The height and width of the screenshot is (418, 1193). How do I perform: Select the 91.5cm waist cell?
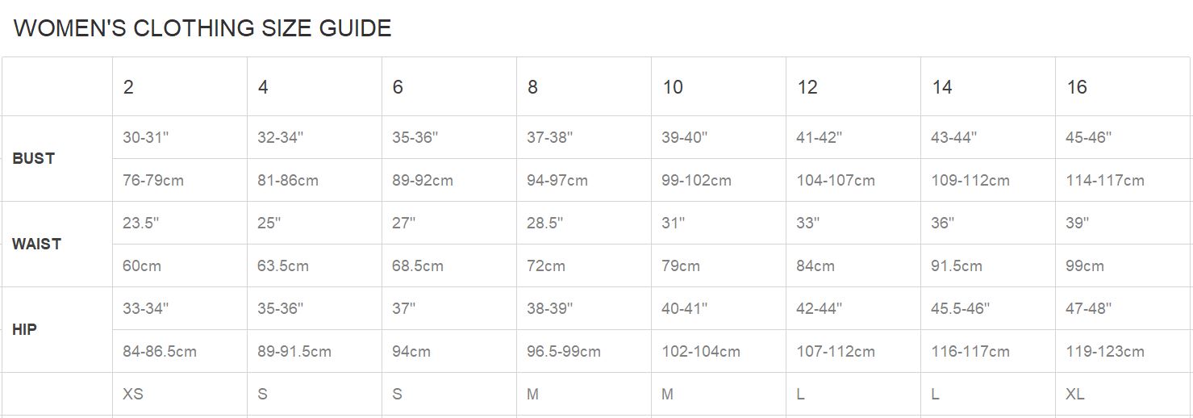(956, 266)
